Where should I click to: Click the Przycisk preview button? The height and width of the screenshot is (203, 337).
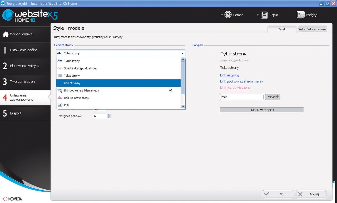(x=272, y=97)
